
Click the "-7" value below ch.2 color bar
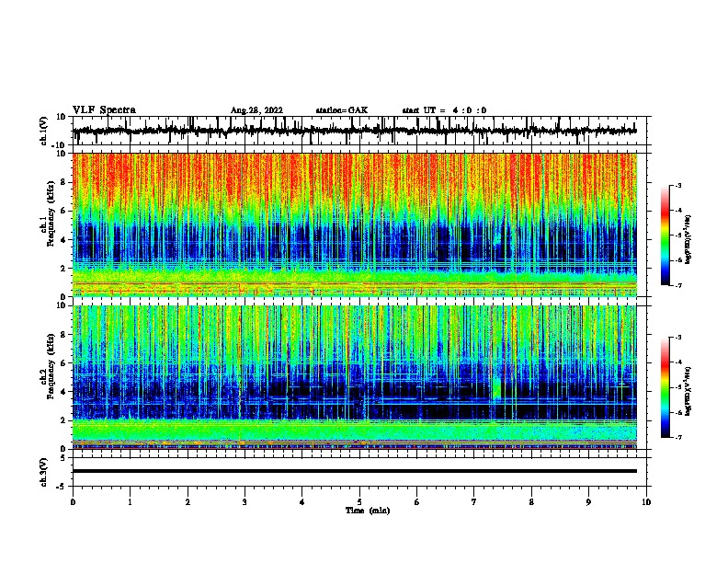coord(678,437)
